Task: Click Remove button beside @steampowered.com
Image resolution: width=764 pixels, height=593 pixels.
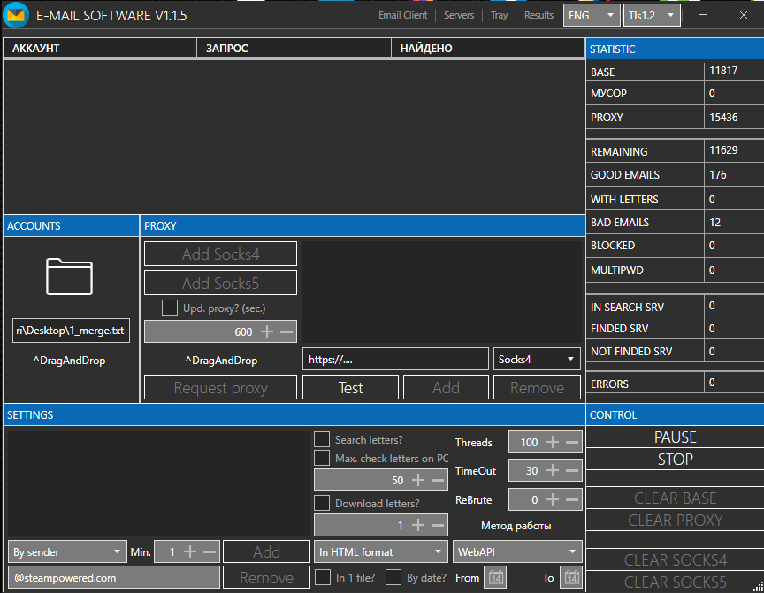Action: (266, 577)
